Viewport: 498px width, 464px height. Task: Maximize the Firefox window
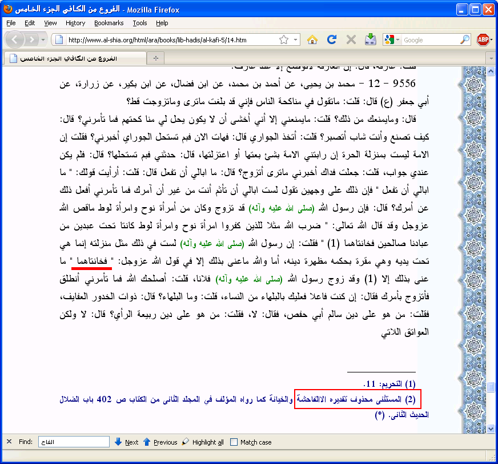point(476,10)
